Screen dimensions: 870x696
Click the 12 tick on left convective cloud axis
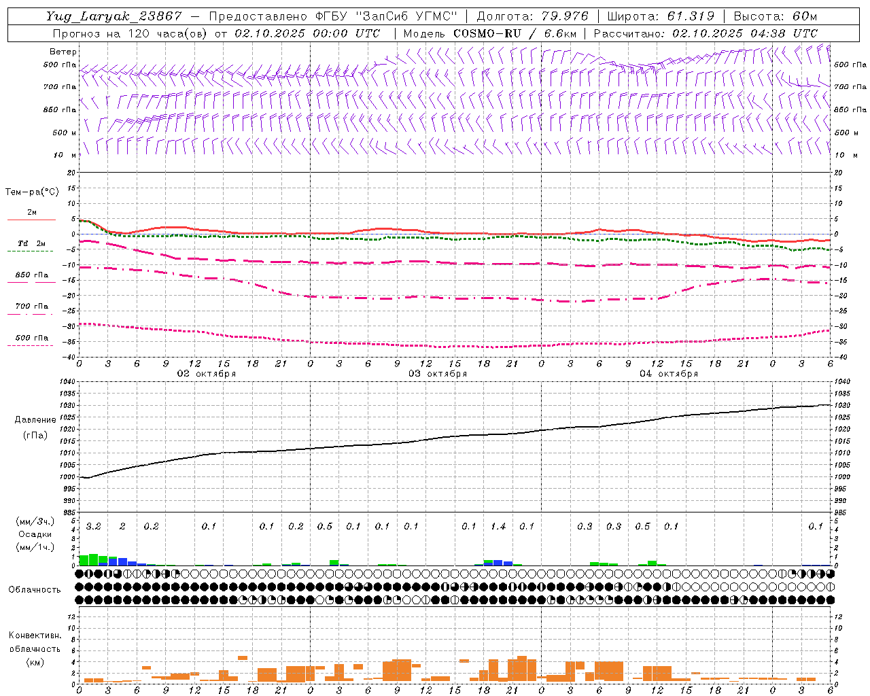tap(71, 616)
